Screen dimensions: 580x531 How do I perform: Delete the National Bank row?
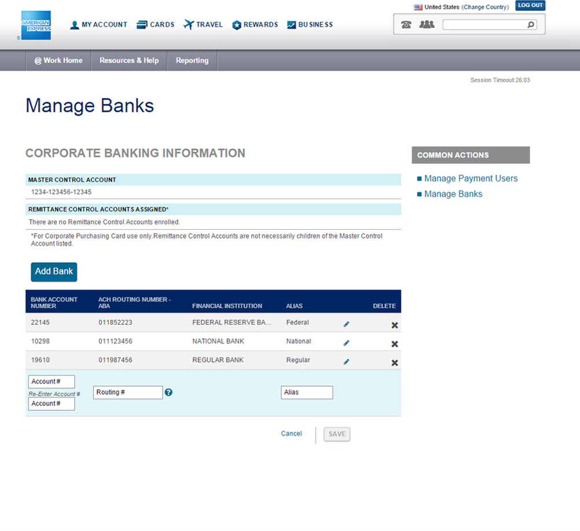click(395, 344)
